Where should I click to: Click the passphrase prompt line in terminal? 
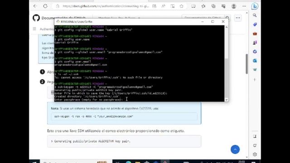click(89, 100)
